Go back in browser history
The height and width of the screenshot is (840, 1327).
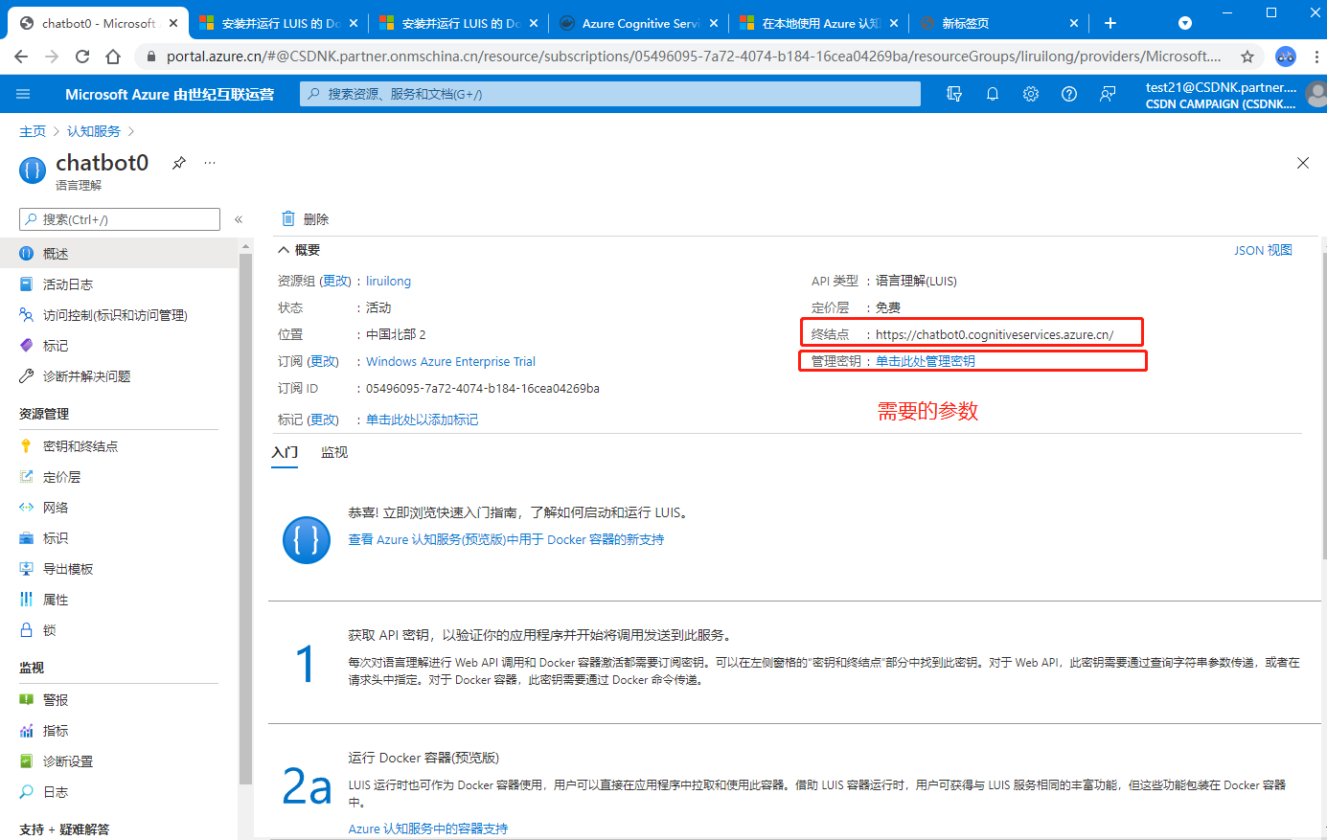[x=21, y=57]
